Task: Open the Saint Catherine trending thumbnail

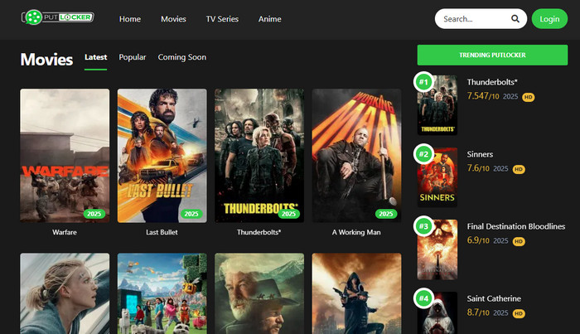Action: click(437, 313)
